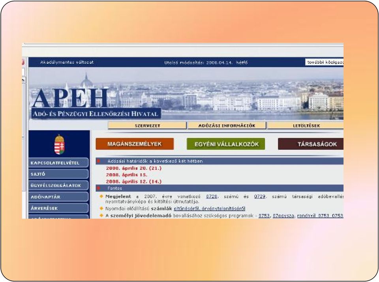379x282 pixels.
Task: Follow the 0728 form link
Action: [212, 196]
